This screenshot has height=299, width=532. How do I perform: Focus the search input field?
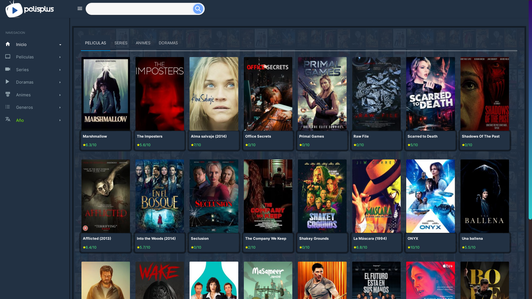click(x=139, y=9)
